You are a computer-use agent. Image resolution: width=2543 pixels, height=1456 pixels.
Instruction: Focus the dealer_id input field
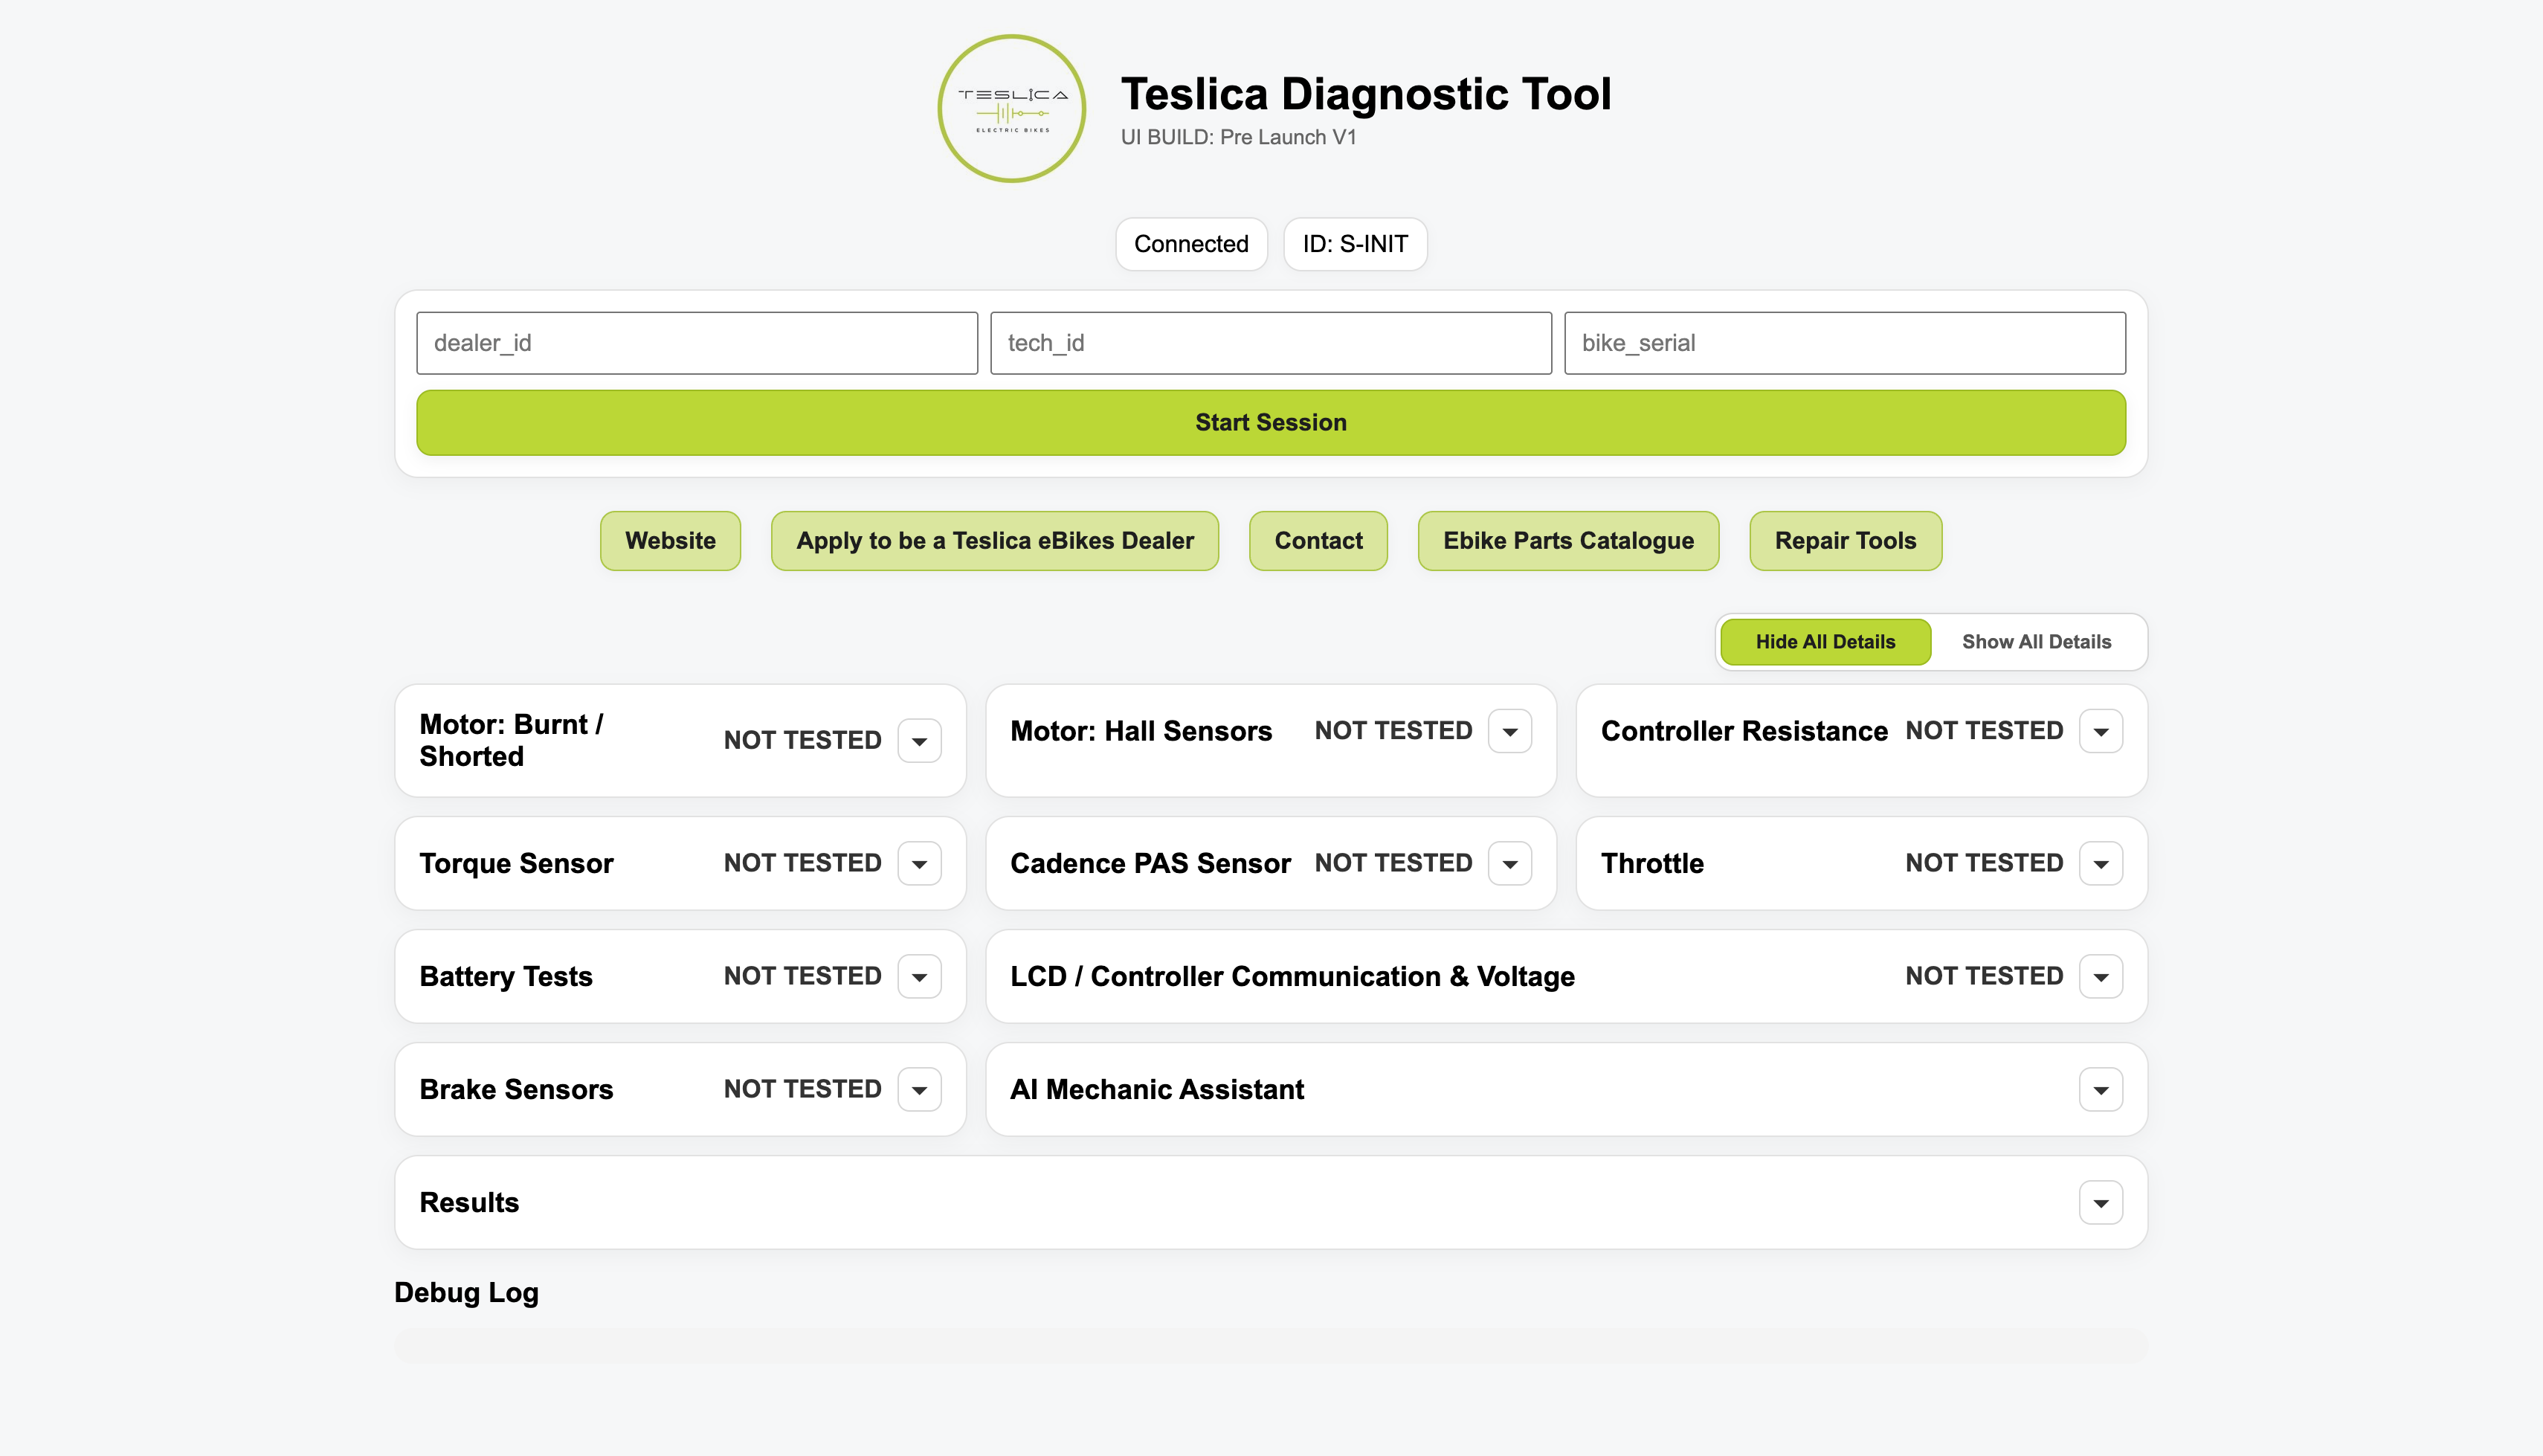(x=697, y=343)
